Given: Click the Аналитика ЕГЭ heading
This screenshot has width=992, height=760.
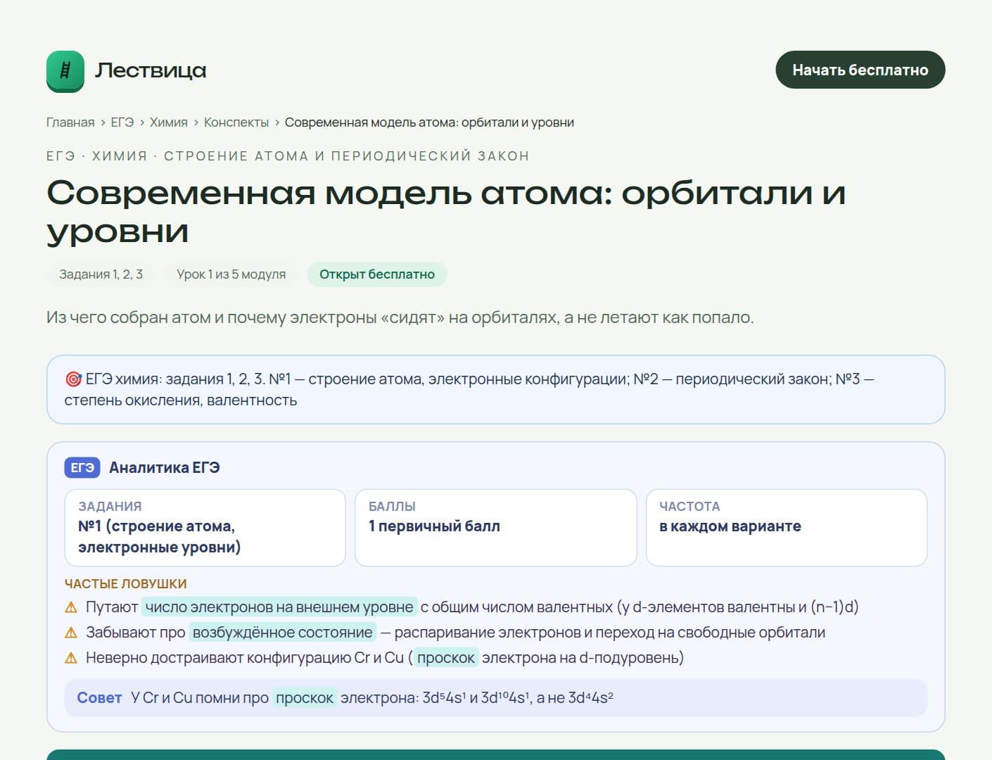Looking at the screenshot, I should point(165,468).
